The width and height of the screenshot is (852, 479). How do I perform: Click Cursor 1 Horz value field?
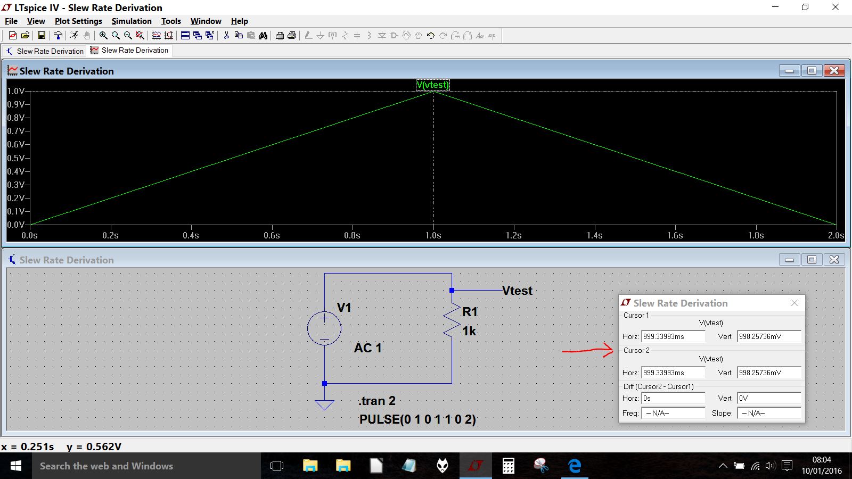[673, 336]
